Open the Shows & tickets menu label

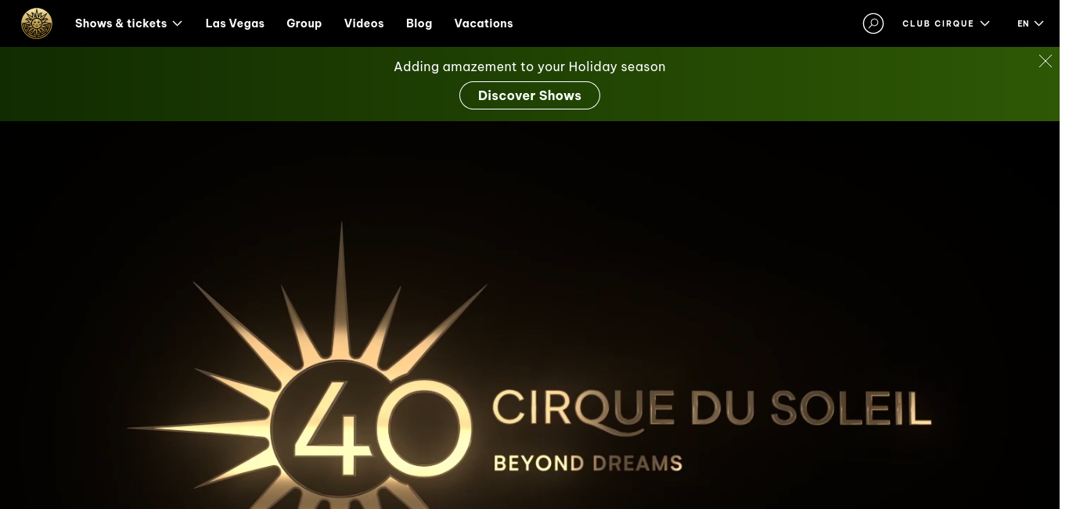coord(121,23)
